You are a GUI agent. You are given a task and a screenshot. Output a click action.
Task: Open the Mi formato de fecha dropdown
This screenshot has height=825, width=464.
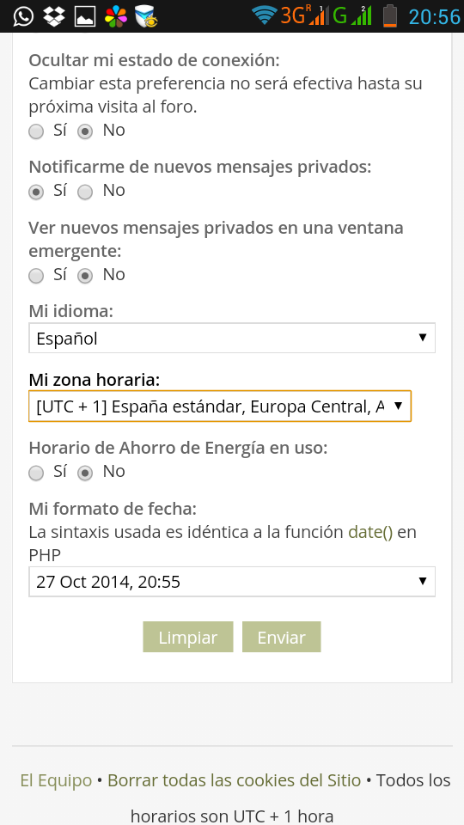pos(232,582)
